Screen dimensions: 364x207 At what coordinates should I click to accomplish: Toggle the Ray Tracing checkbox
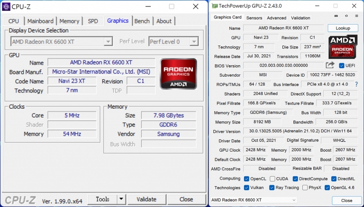pyautogui.click(x=272, y=188)
